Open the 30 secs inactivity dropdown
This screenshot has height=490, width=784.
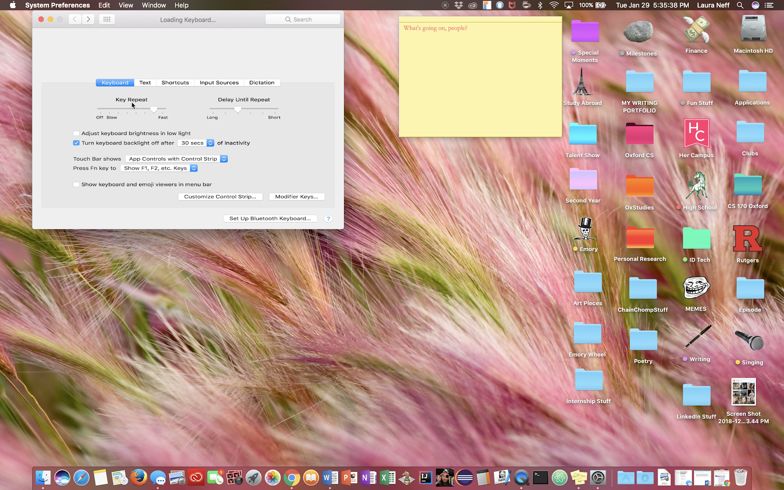(x=196, y=143)
